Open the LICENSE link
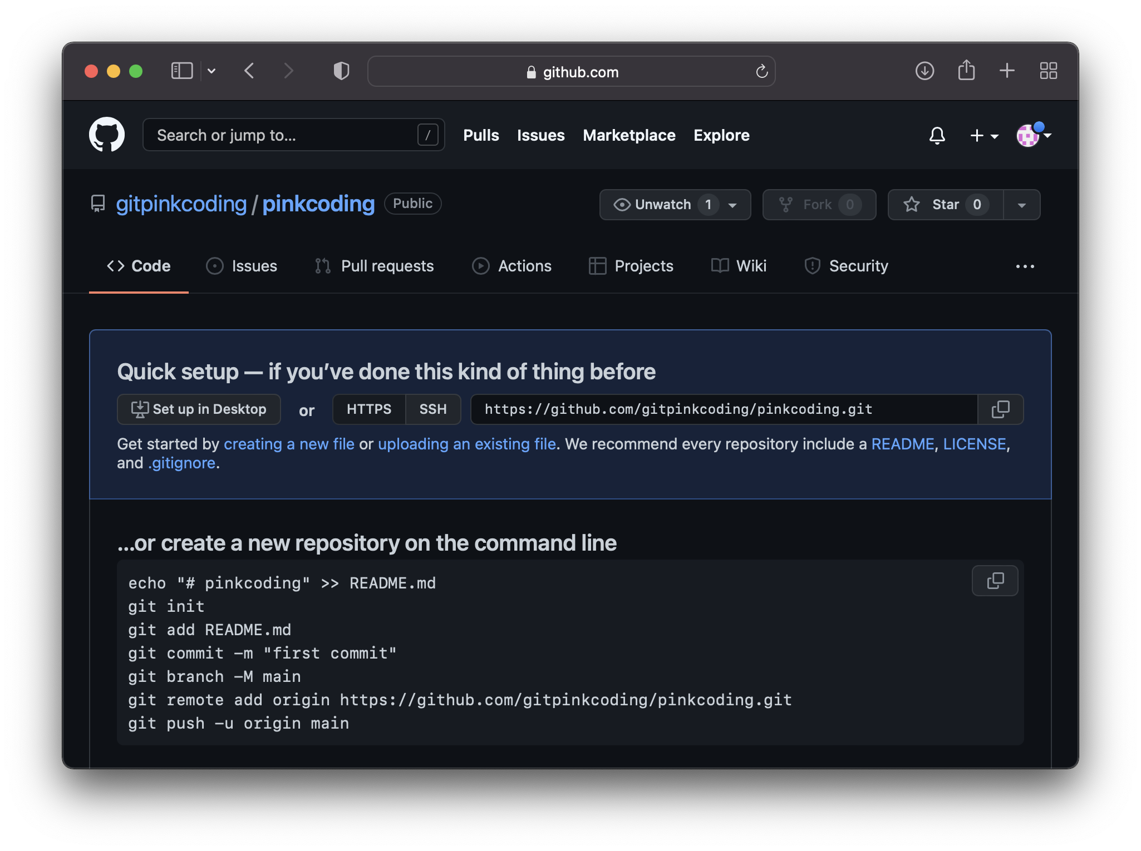This screenshot has width=1141, height=851. [x=974, y=444]
